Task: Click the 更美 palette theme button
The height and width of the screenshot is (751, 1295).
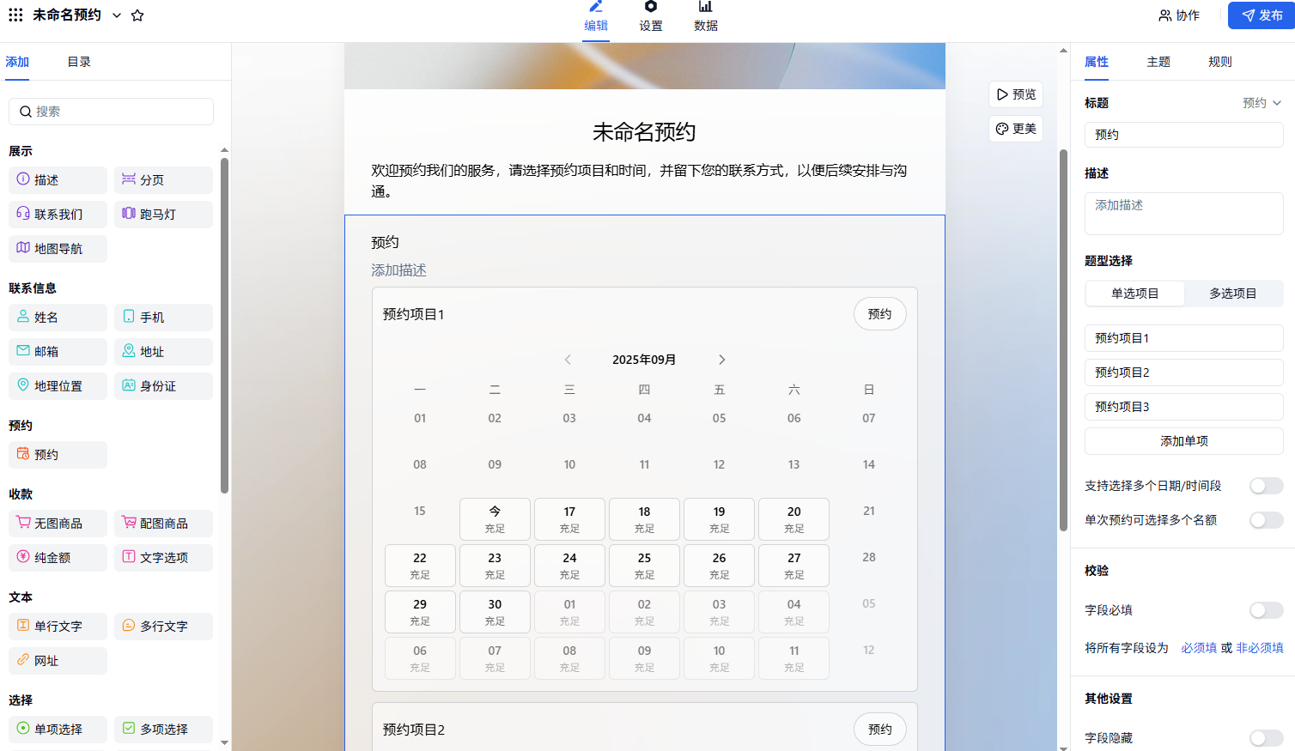Action: point(1016,129)
